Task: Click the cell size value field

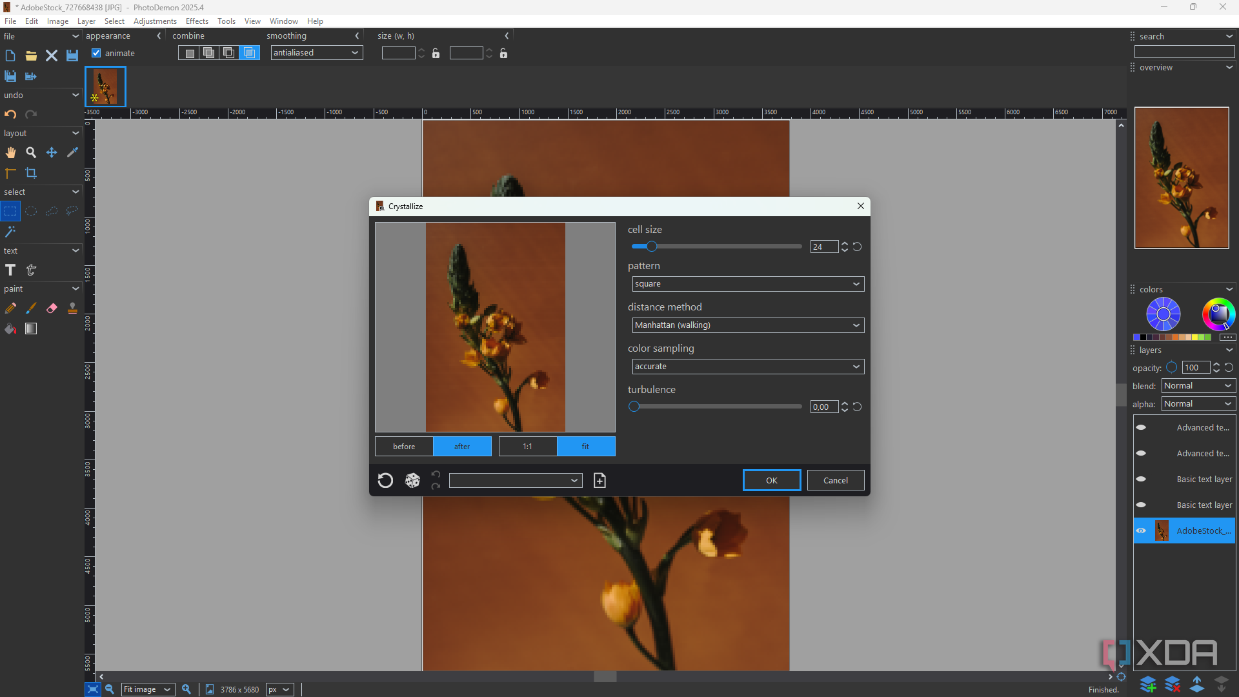Action: point(824,247)
